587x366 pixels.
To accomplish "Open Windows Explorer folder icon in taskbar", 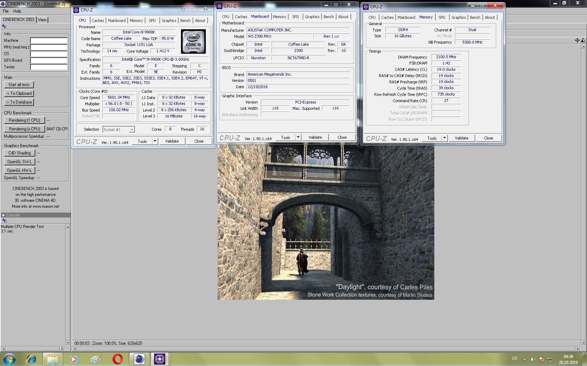I will [52, 359].
